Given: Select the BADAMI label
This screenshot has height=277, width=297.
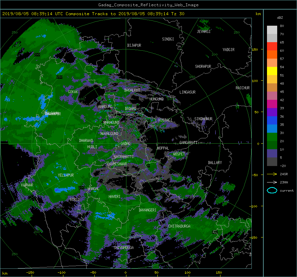Looking at the screenshot, I should (x=131, y=109).
